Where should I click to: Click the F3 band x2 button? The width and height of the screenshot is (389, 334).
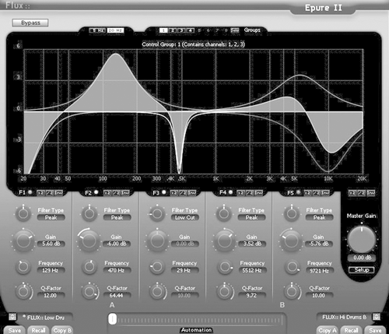(173, 193)
